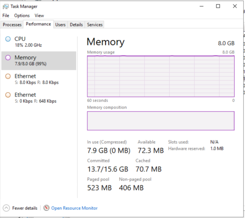Screen dimensions: 245x218
Task: Click the In use (Compressed) label
Action: tap(107, 142)
